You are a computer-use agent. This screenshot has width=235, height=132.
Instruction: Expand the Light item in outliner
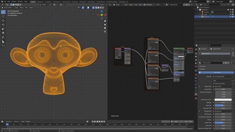[x=200, y=14]
